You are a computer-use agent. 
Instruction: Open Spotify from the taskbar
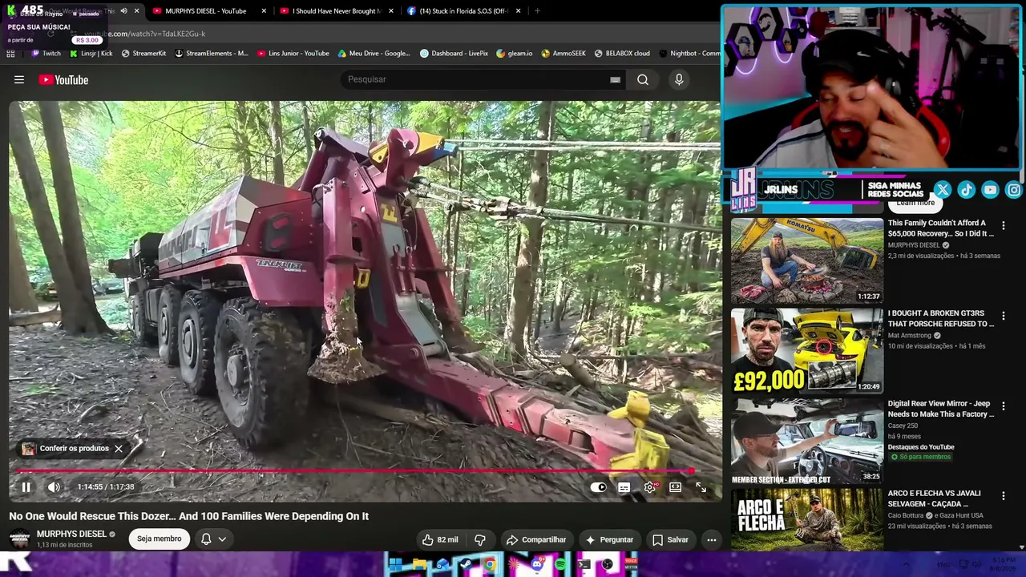[560, 564]
